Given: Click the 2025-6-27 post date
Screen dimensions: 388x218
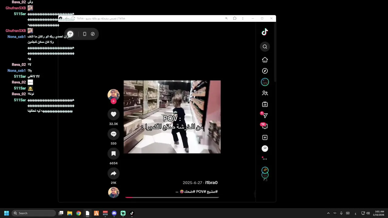Looking at the screenshot, I should 192,183.
